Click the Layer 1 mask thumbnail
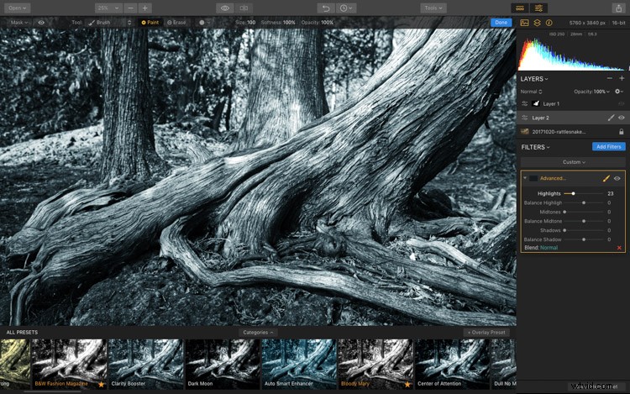The height and width of the screenshot is (394, 630). (x=536, y=103)
